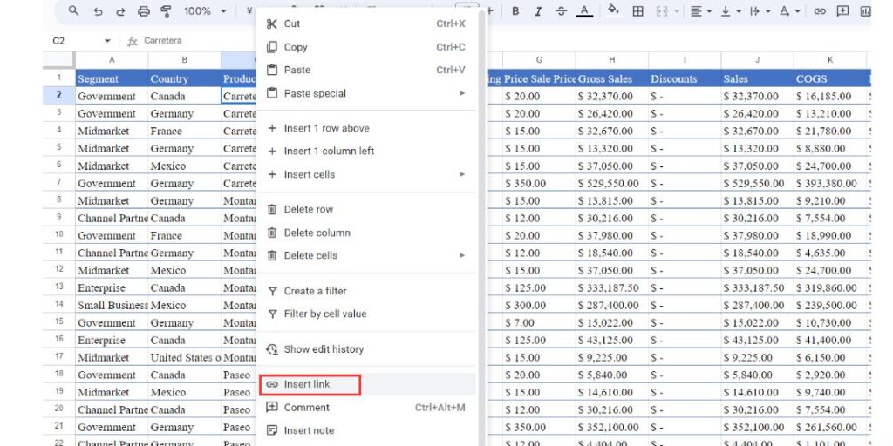
Task: Print the spreadsheet
Action: [144, 10]
